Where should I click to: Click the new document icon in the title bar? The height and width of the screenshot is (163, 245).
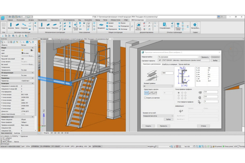(7, 17)
